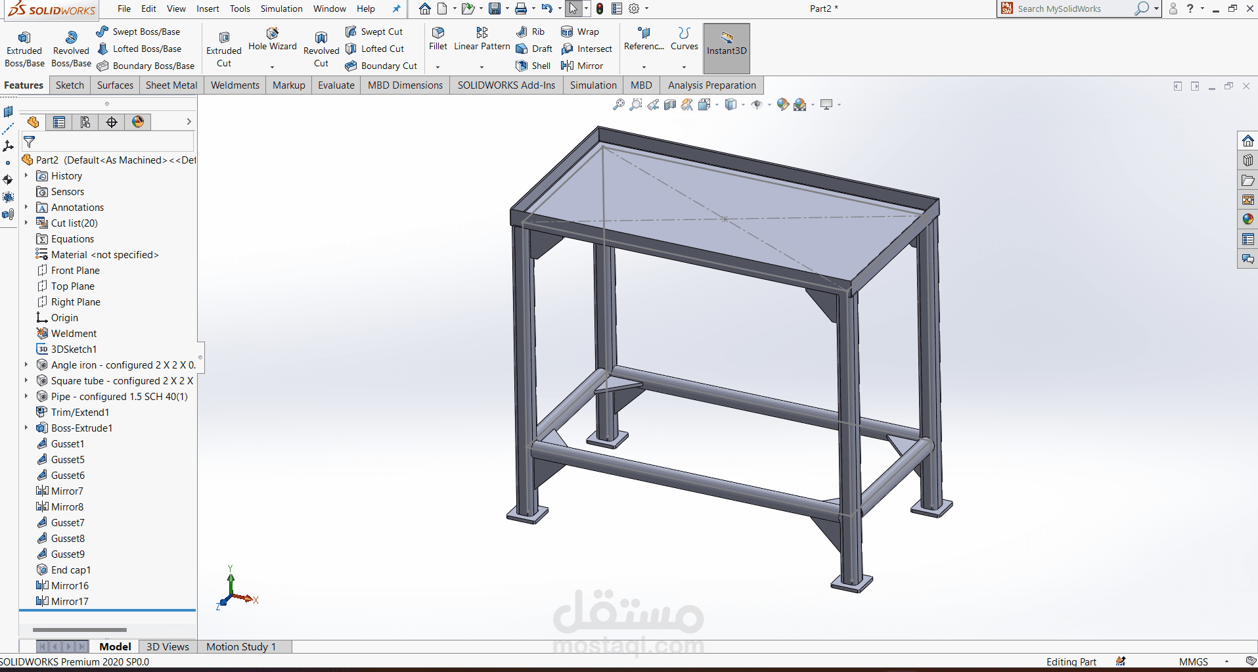1258x672 pixels.
Task: Expand the Boss-Extrude1 feature
Action: pyautogui.click(x=26, y=428)
